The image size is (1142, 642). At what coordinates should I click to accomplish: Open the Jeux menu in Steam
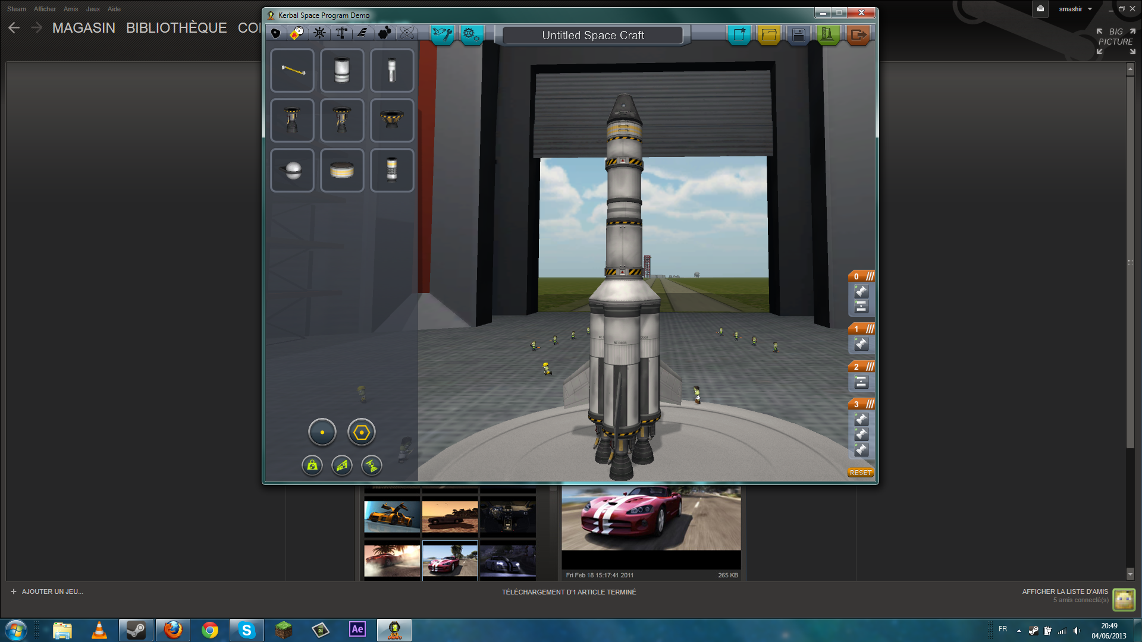pyautogui.click(x=93, y=9)
